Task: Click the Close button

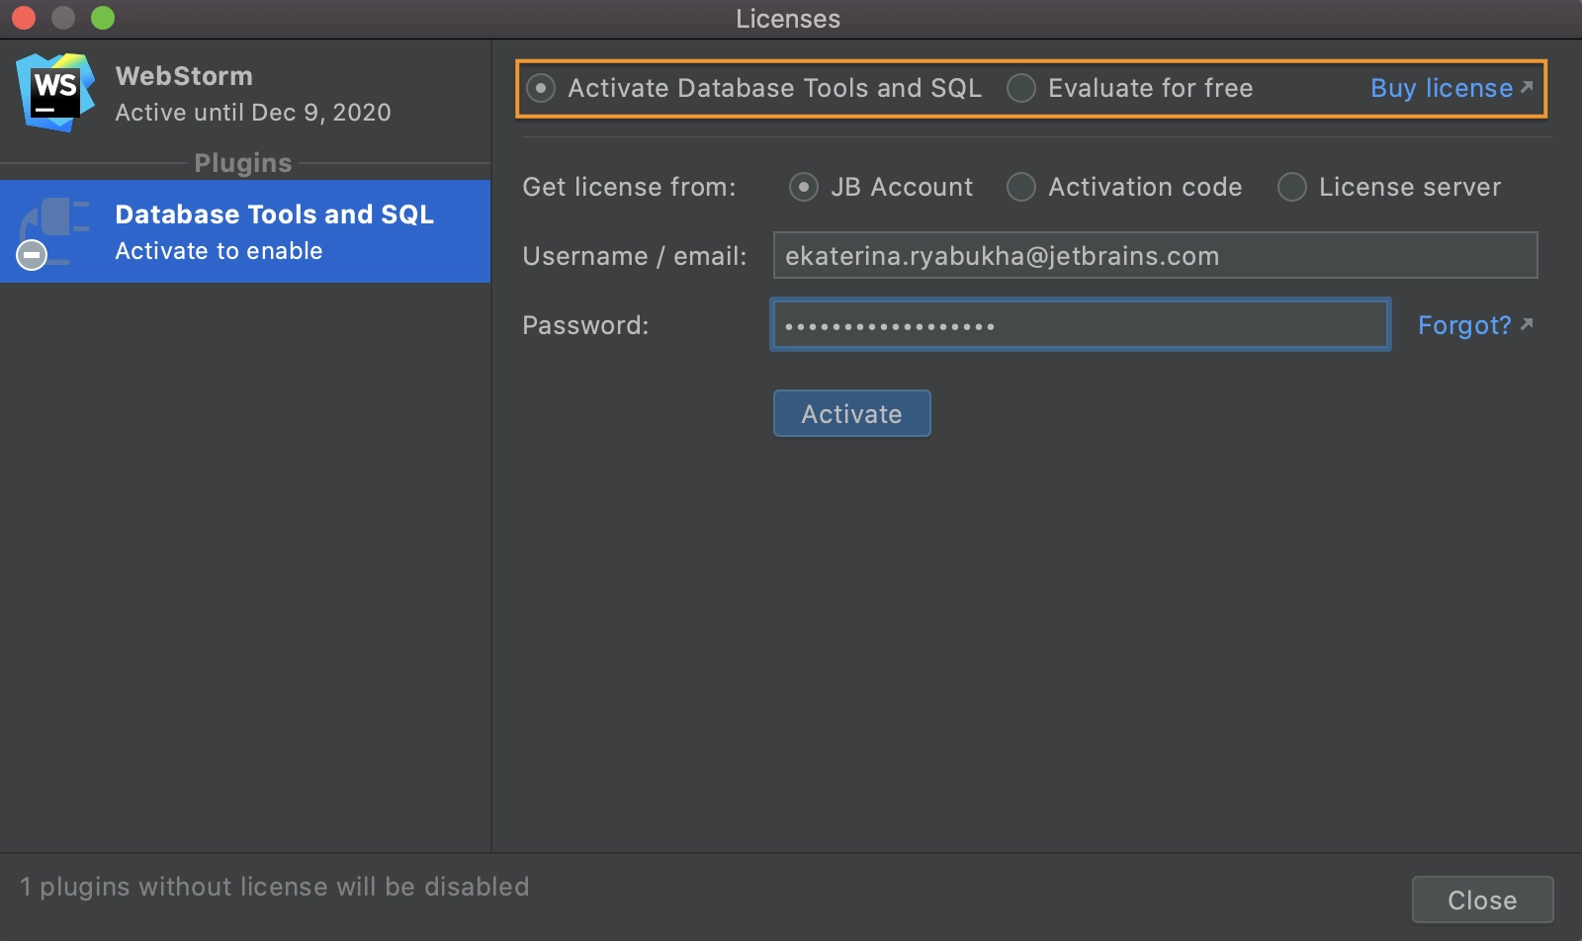Action: pos(1482,899)
